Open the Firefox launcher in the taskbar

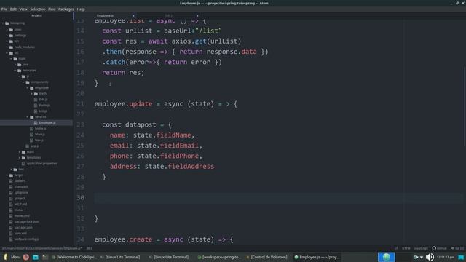[26, 257]
